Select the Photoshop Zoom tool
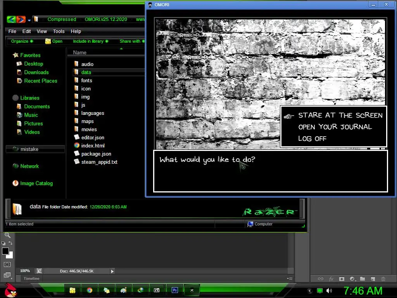This screenshot has height=298, width=397. (8, 235)
